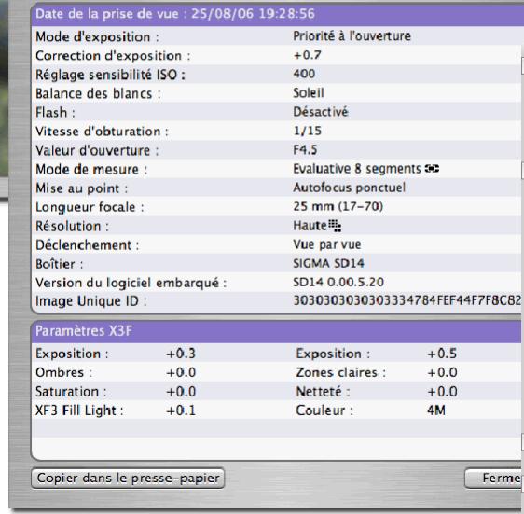Click the focal length 25 mm (17-70)
The image size is (524, 514).
[x=338, y=206]
